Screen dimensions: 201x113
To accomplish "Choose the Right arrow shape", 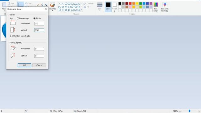I will click(x=72, y=7).
